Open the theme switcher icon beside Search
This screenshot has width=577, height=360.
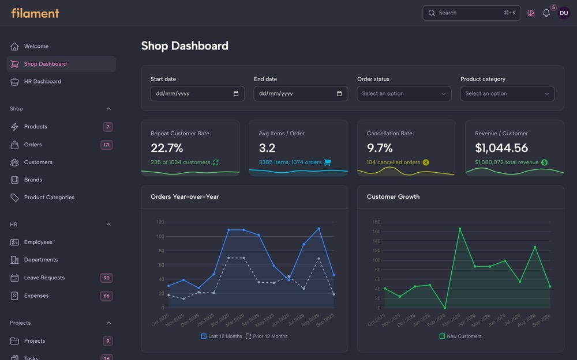click(x=531, y=13)
